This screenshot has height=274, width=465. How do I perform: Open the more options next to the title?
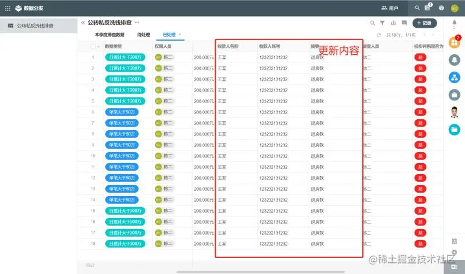tap(137, 22)
